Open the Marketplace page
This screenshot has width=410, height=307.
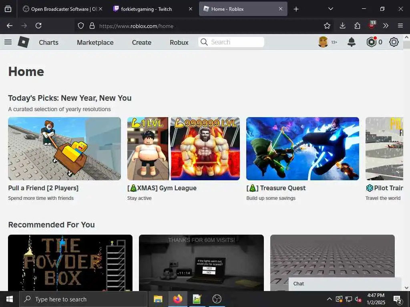tap(95, 42)
